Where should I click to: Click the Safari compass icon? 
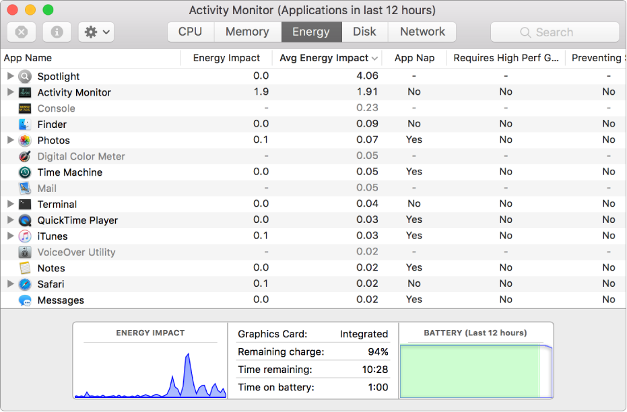tap(25, 284)
